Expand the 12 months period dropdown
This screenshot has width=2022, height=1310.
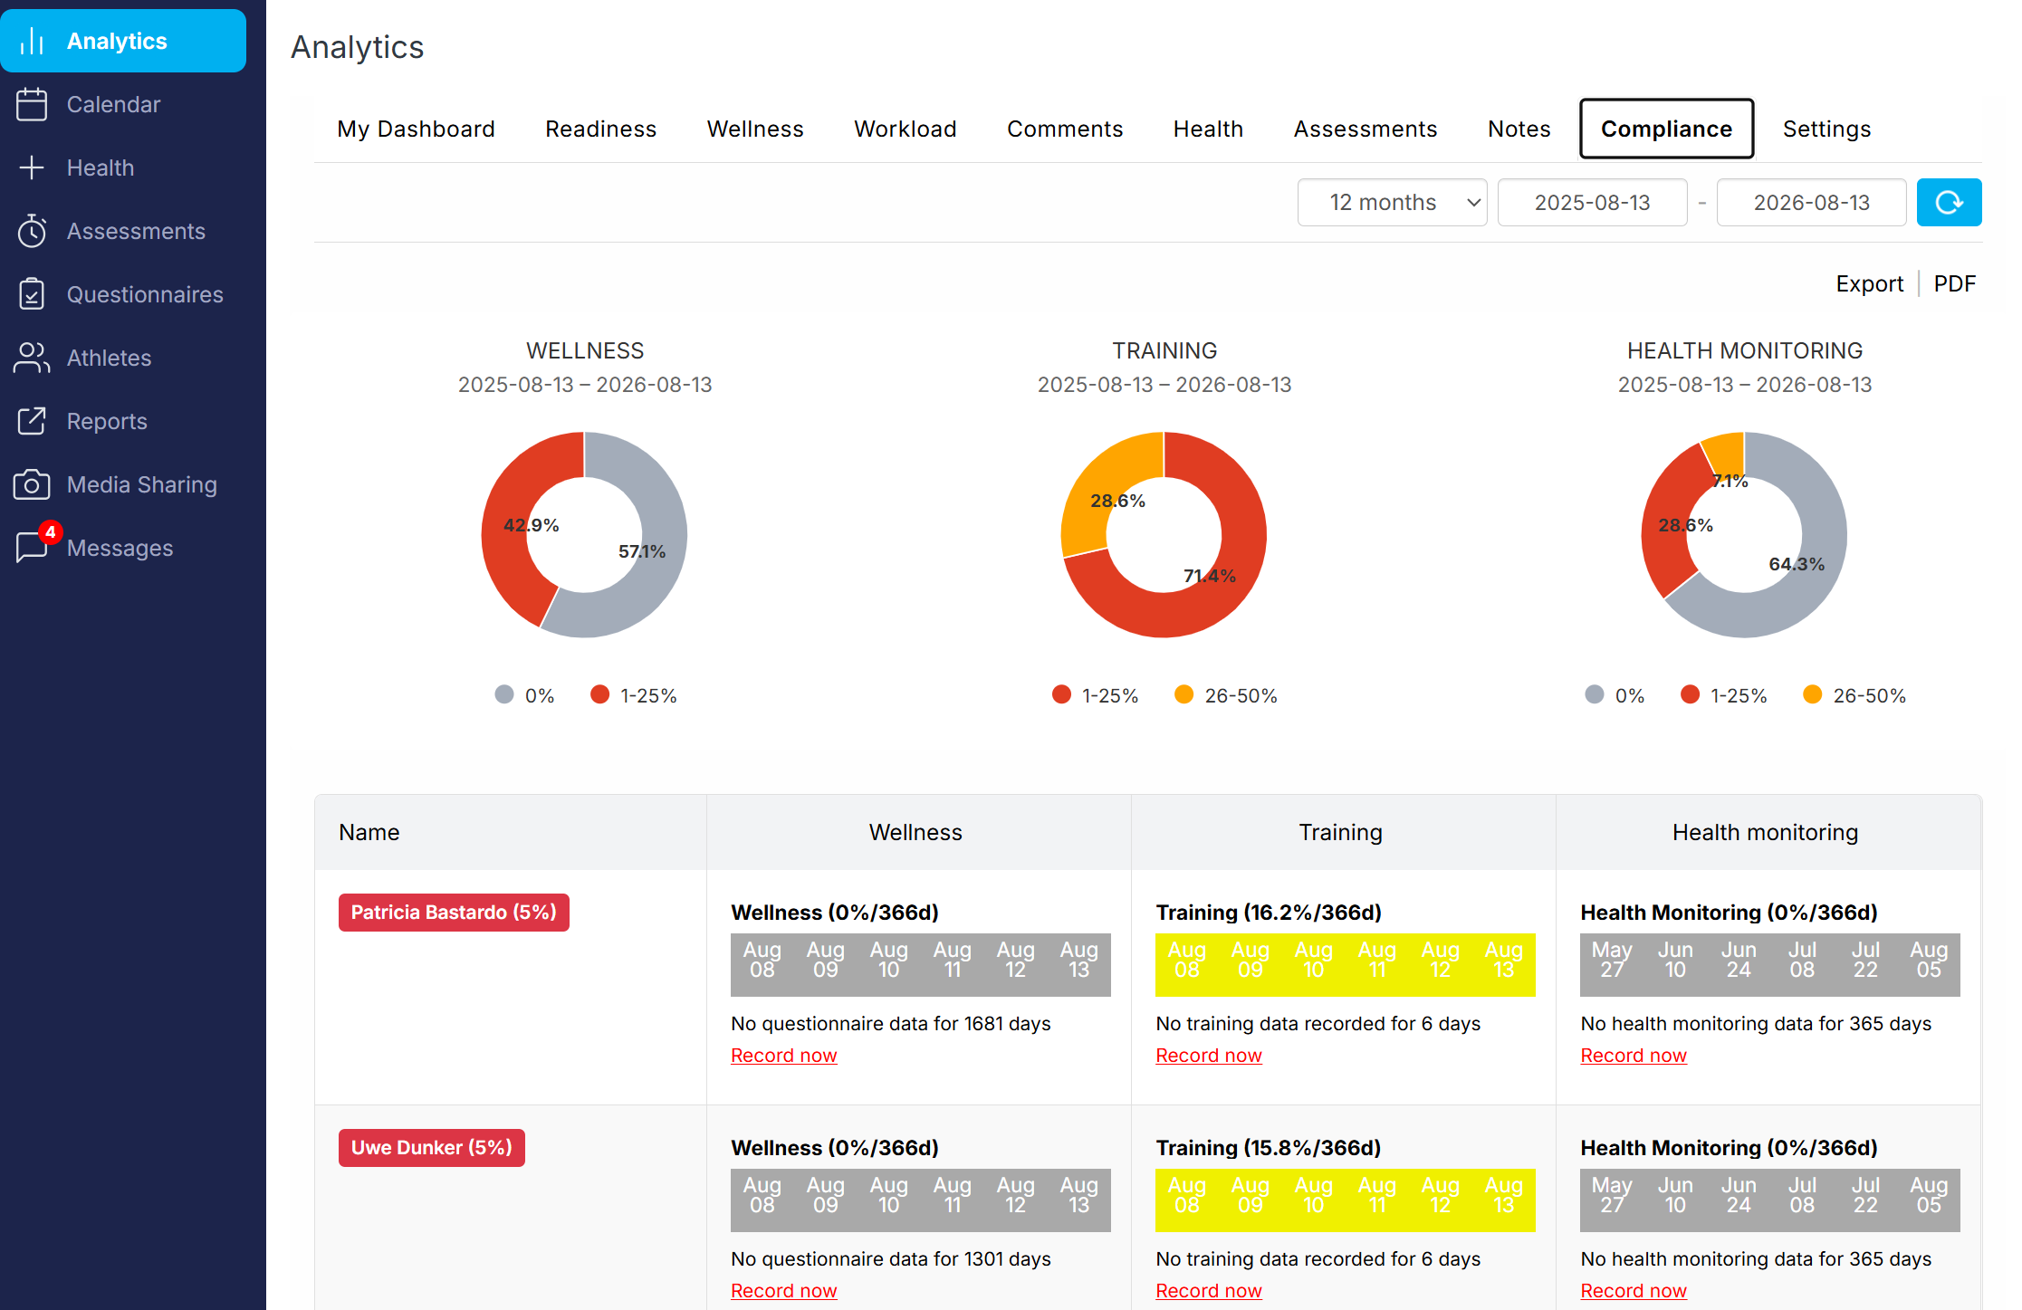(1392, 202)
